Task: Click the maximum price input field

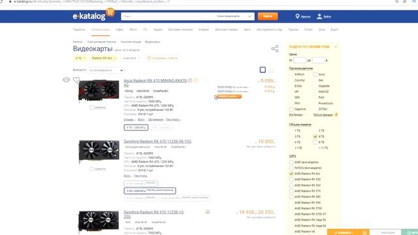Action: [319, 60]
